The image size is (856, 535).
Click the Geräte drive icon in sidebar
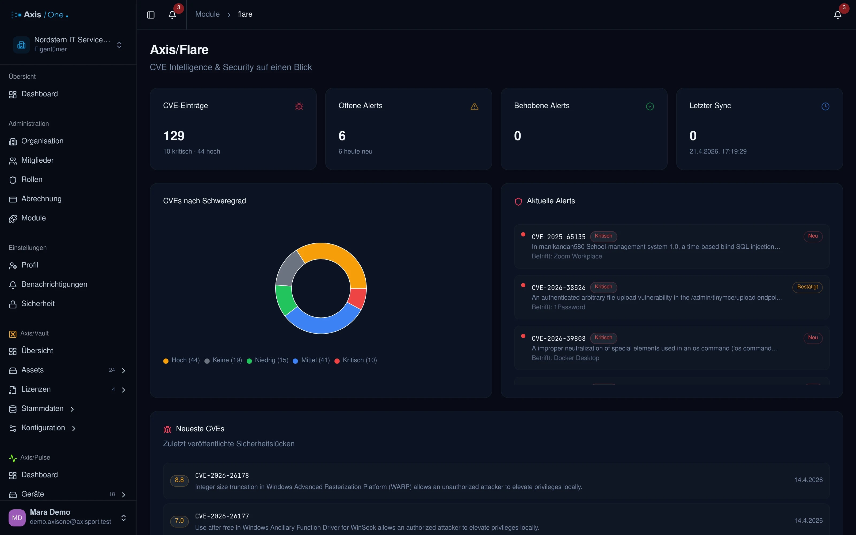point(13,495)
